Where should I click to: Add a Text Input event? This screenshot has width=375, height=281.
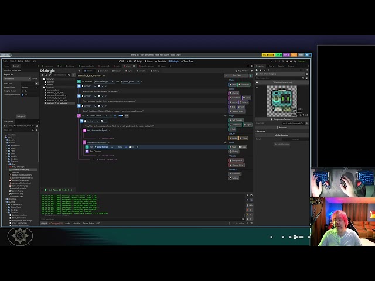236,125
